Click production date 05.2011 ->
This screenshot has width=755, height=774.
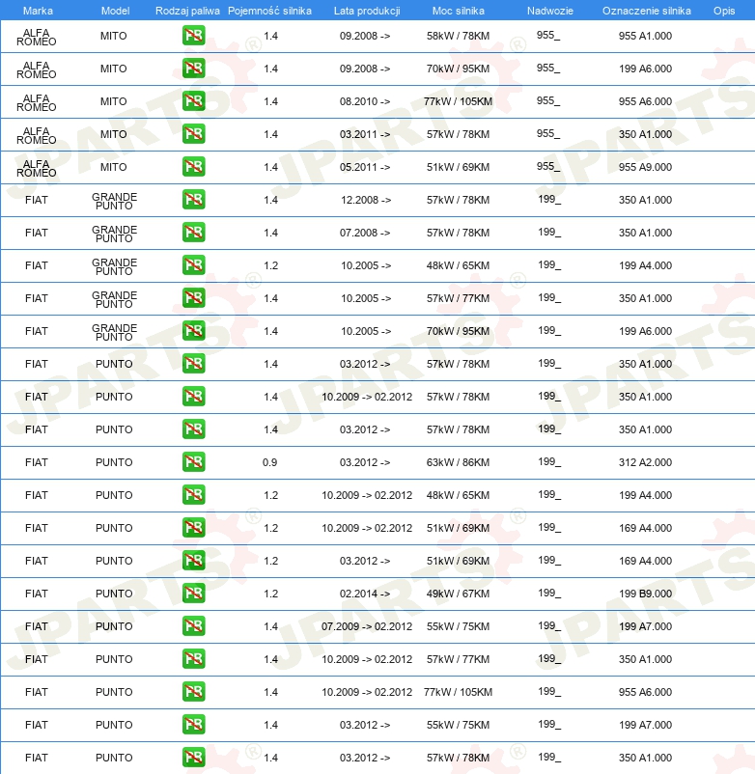[365, 167]
